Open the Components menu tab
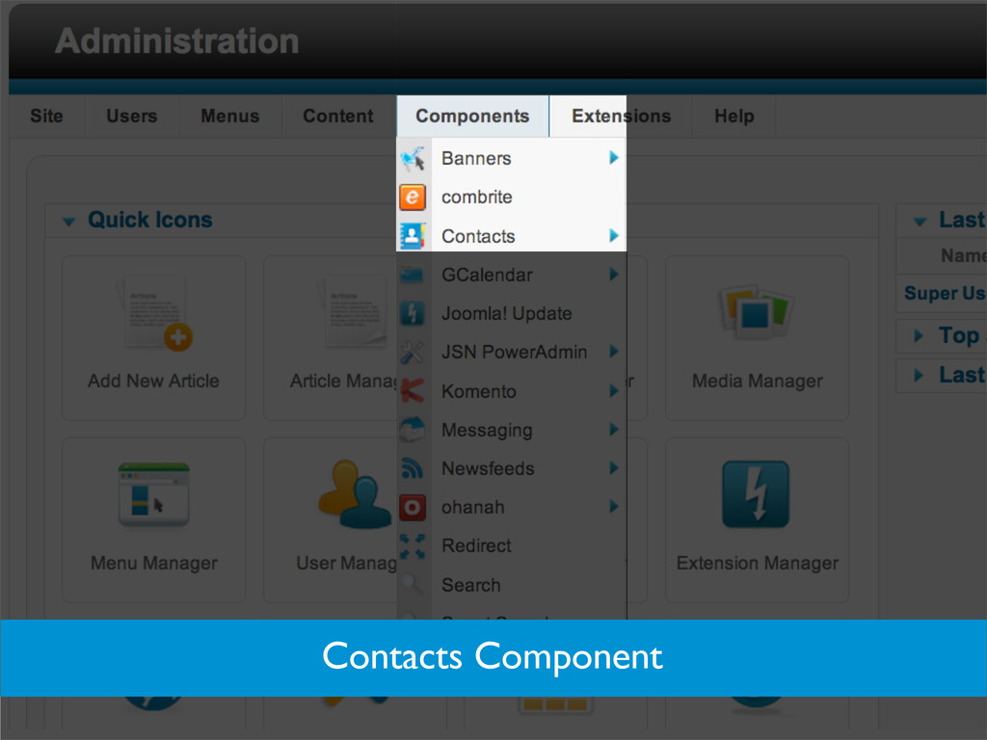The image size is (987, 740). (x=472, y=116)
